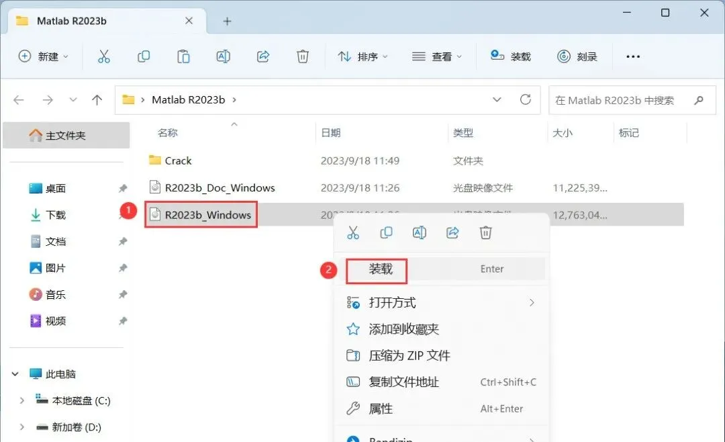Expand recent locations chevron
Screen dimensions: 725x442
pos(73,100)
